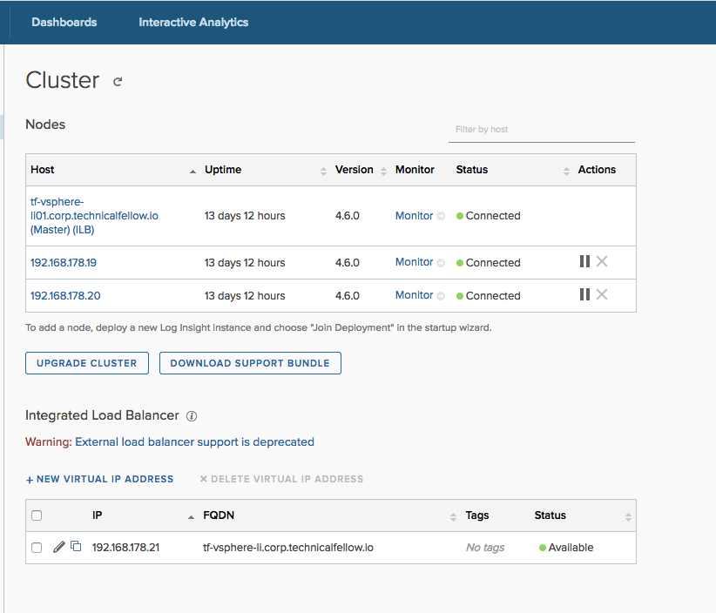Sort nodes by the Host column arrow
This screenshot has width=716, height=613.
[193, 172]
